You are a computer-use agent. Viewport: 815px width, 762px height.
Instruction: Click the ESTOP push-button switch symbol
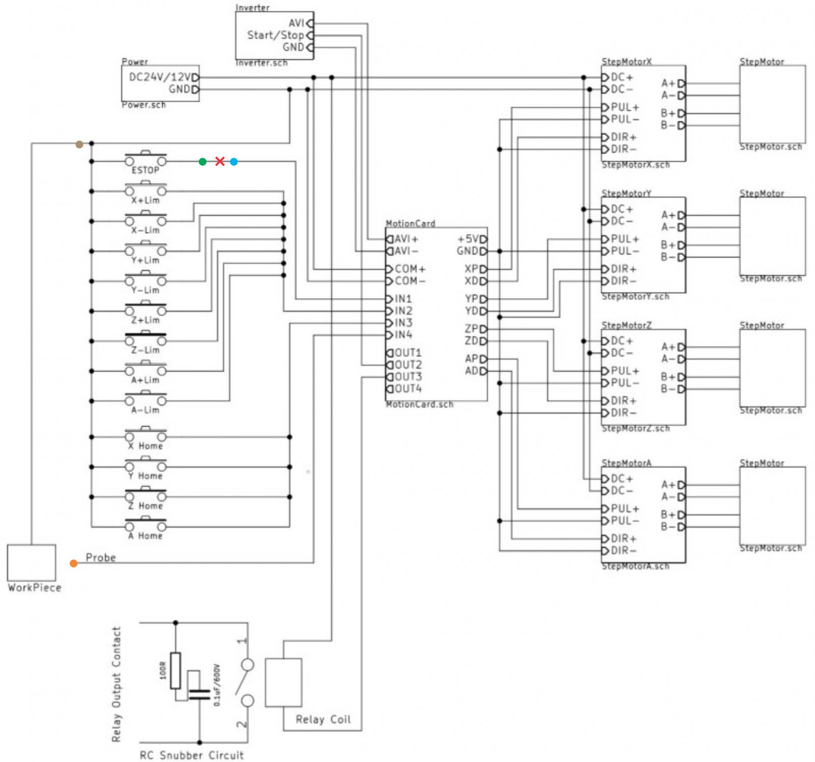coord(145,160)
